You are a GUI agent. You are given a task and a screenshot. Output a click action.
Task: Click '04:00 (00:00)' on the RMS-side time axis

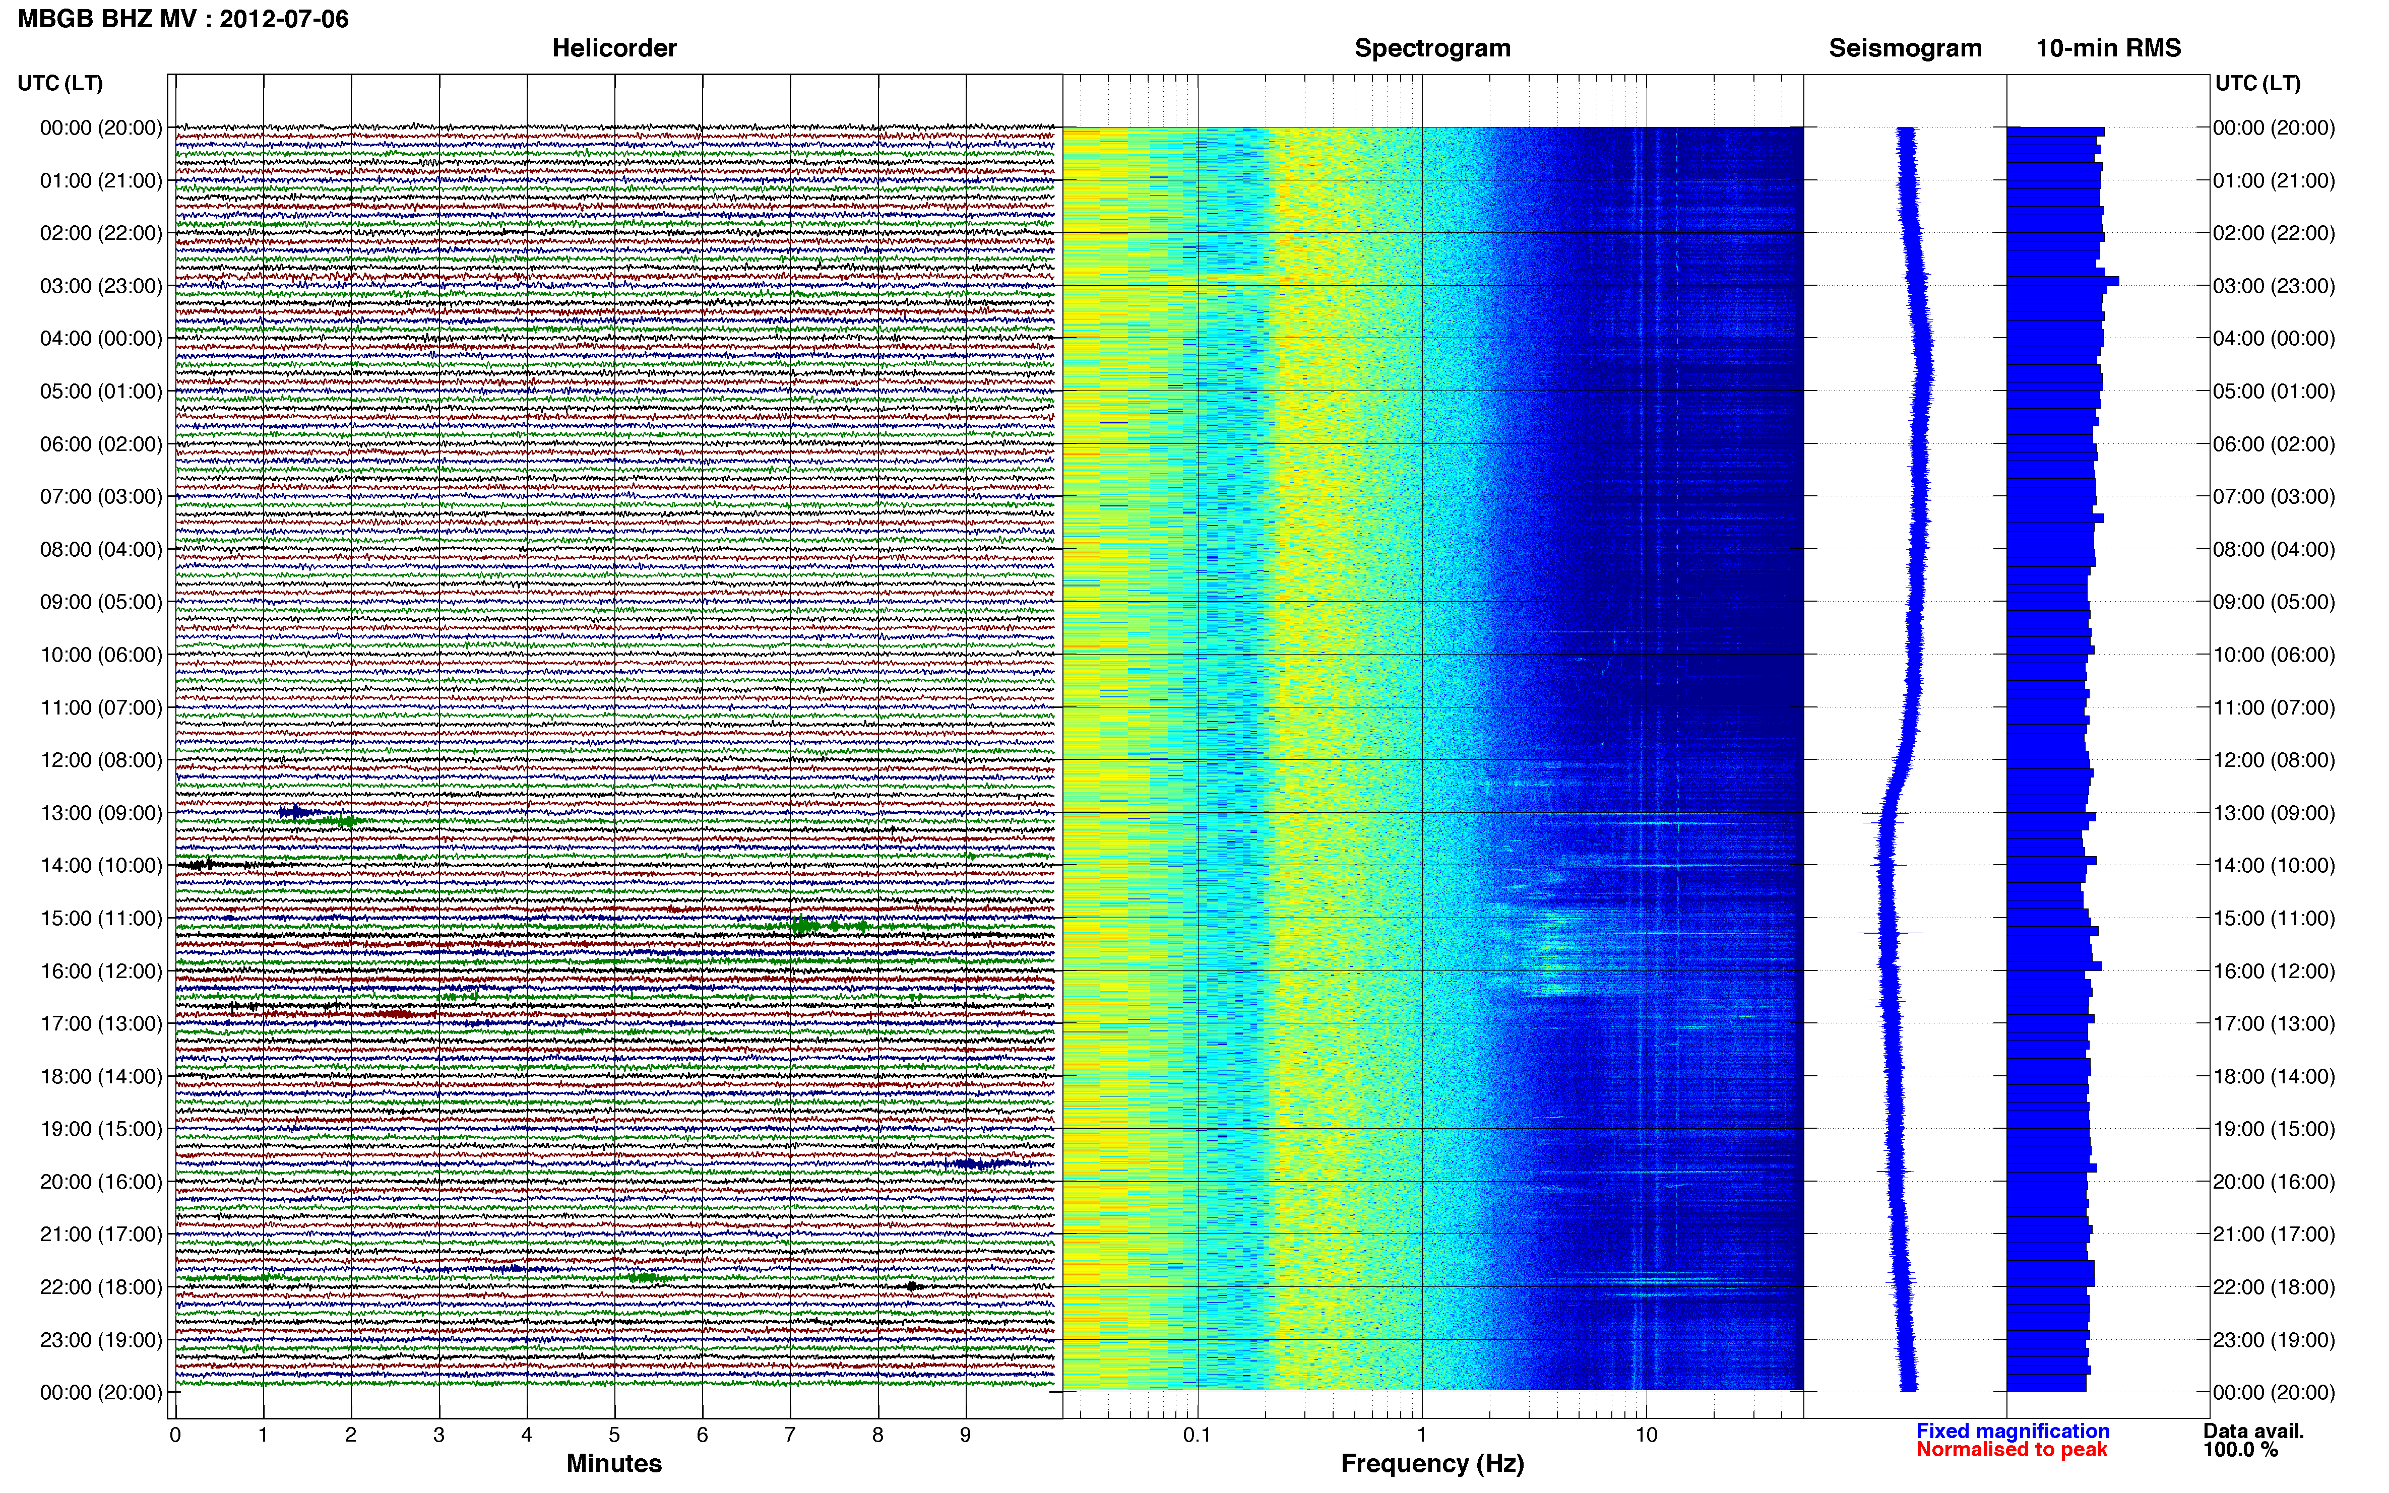(x=2274, y=339)
